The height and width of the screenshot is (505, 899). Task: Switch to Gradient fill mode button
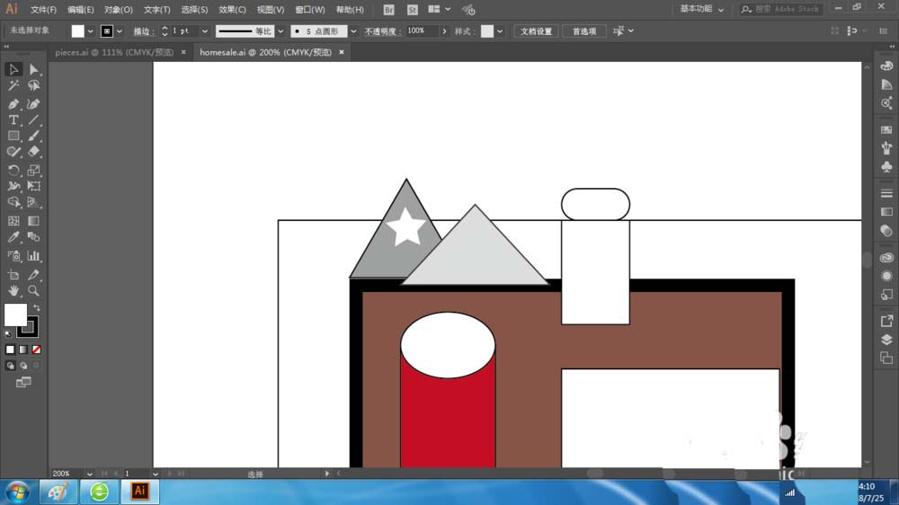pyautogui.click(x=23, y=350)
